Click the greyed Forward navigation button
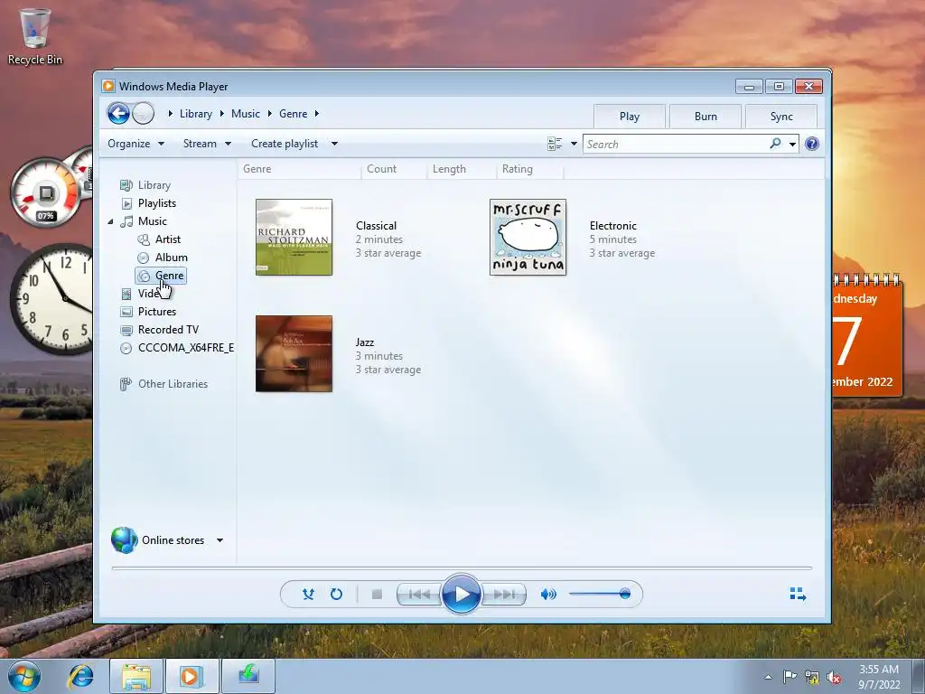Screen dimensions: 925x694 pos(144,113)
